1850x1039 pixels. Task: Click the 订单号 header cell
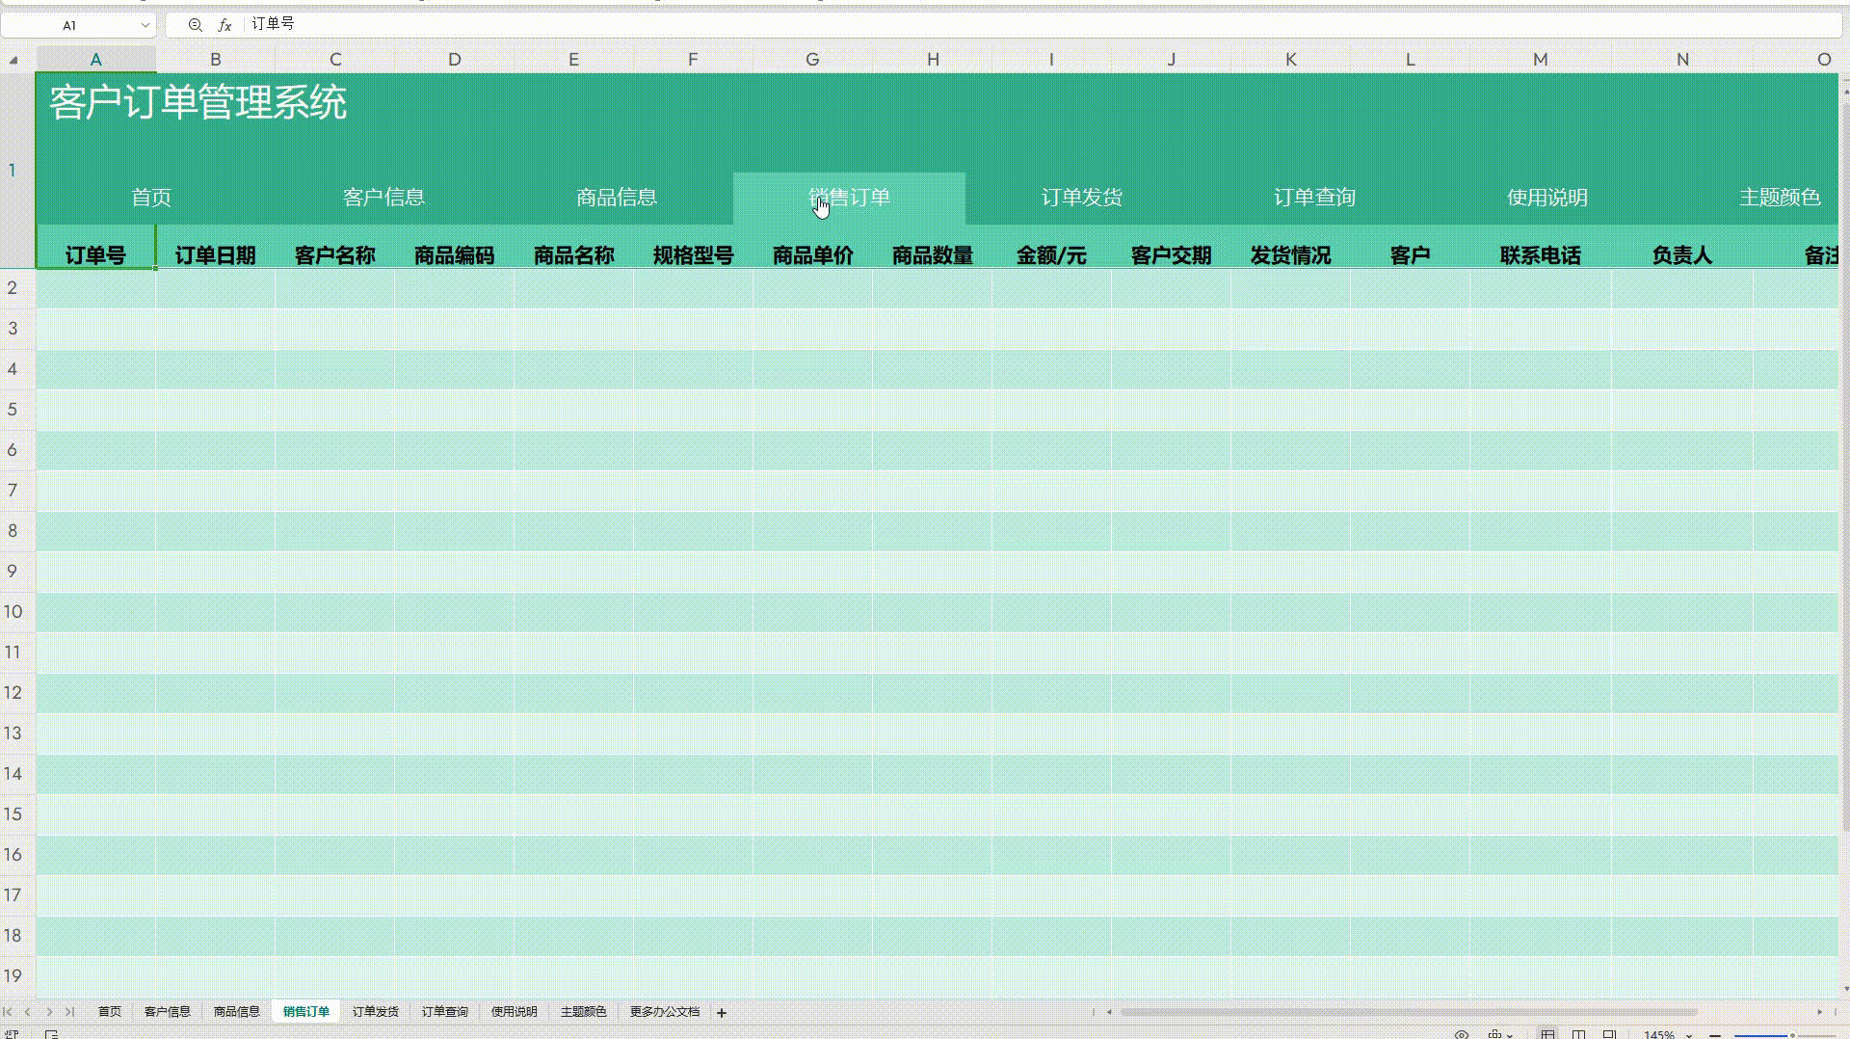(x=95, y=255)
